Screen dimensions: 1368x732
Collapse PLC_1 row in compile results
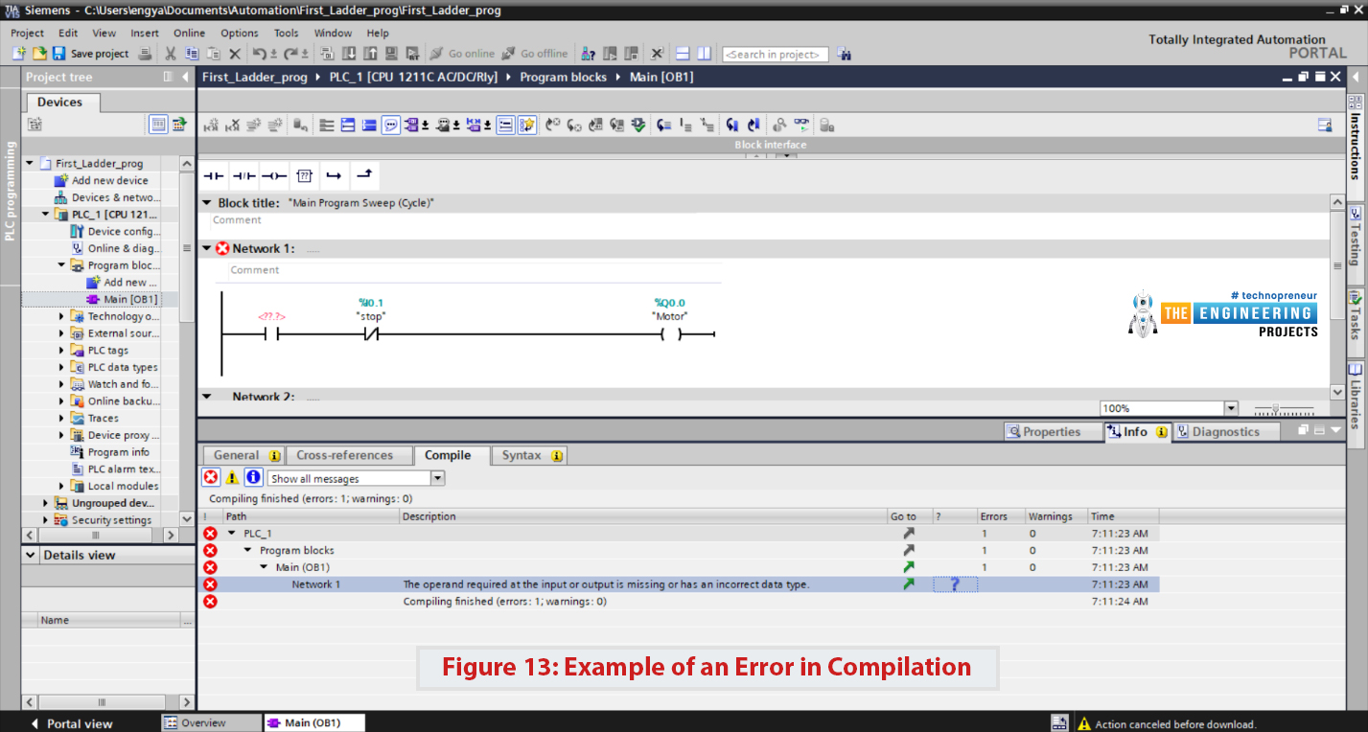click(230, 534)
